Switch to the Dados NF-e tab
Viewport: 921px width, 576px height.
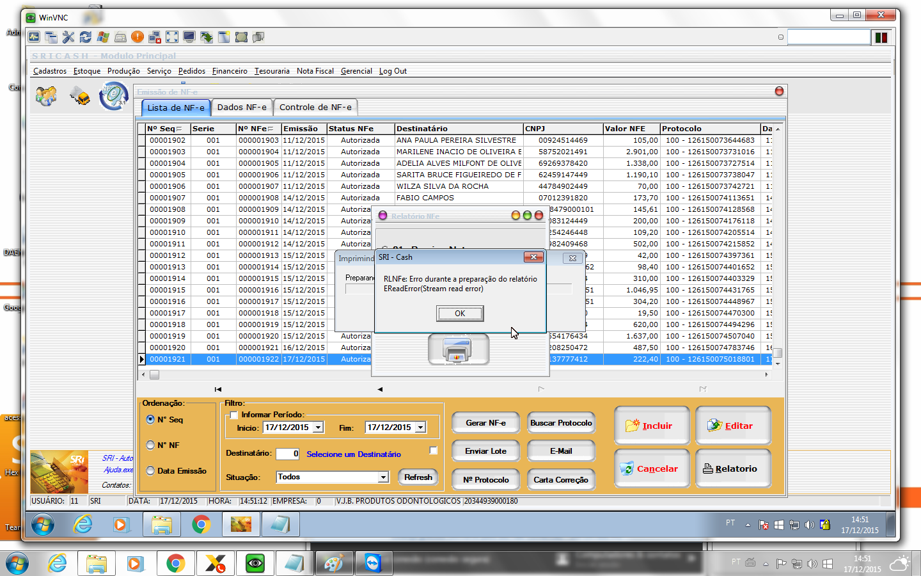(242, 107)
